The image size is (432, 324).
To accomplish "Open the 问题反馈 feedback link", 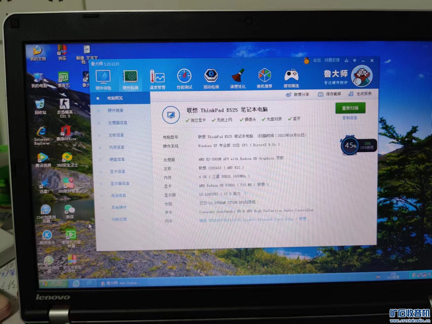I will pos(332,60).
